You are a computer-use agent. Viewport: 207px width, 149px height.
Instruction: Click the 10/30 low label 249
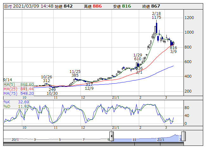click(x=52, y=90)
